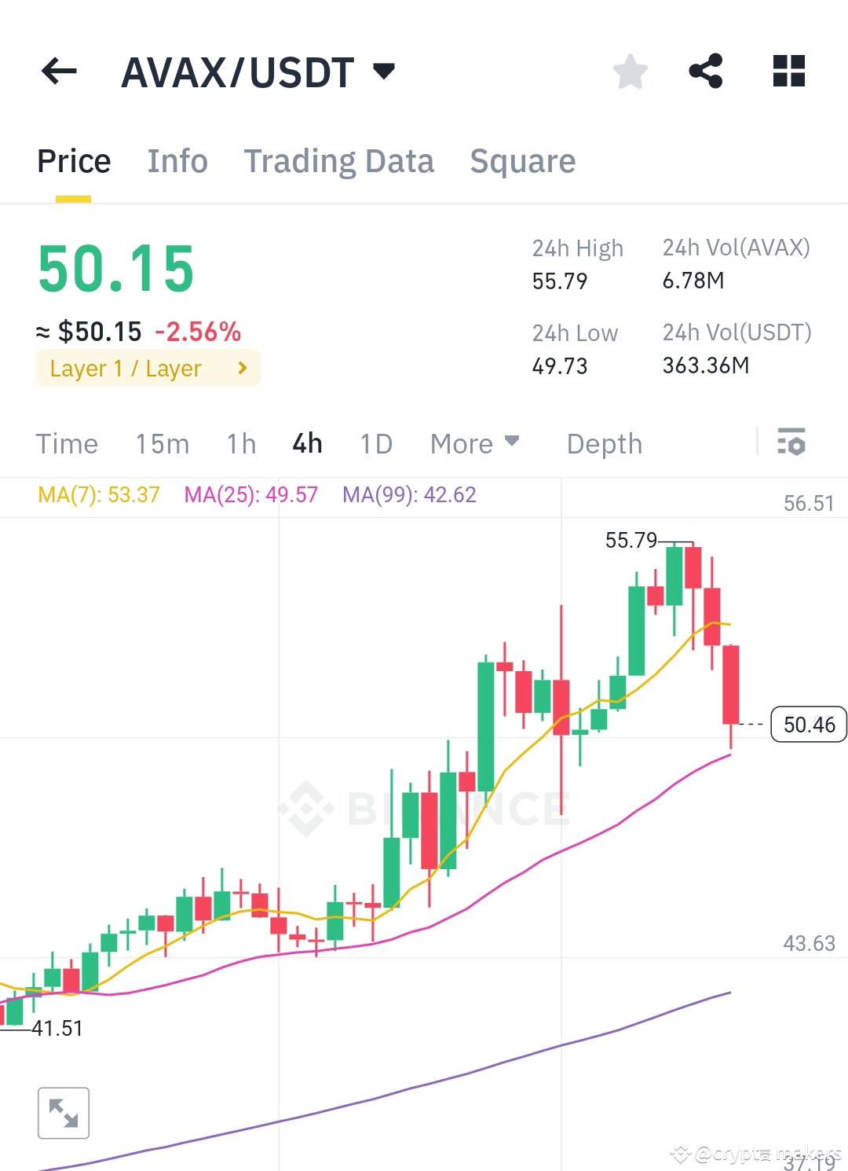
Task: Enable the 15m candle interval
Action: point(161,443)
